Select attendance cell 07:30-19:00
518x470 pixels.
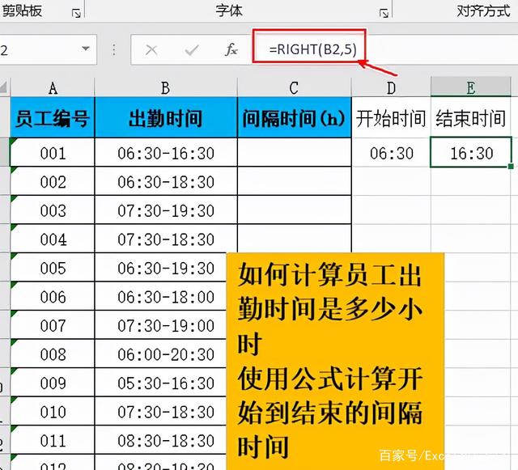click(x=161, y=325)
